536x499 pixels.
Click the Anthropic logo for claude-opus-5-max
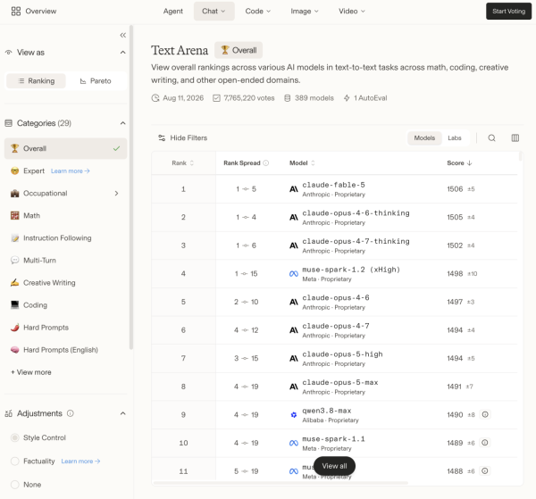pyautogui.click(x=294, y=387)
